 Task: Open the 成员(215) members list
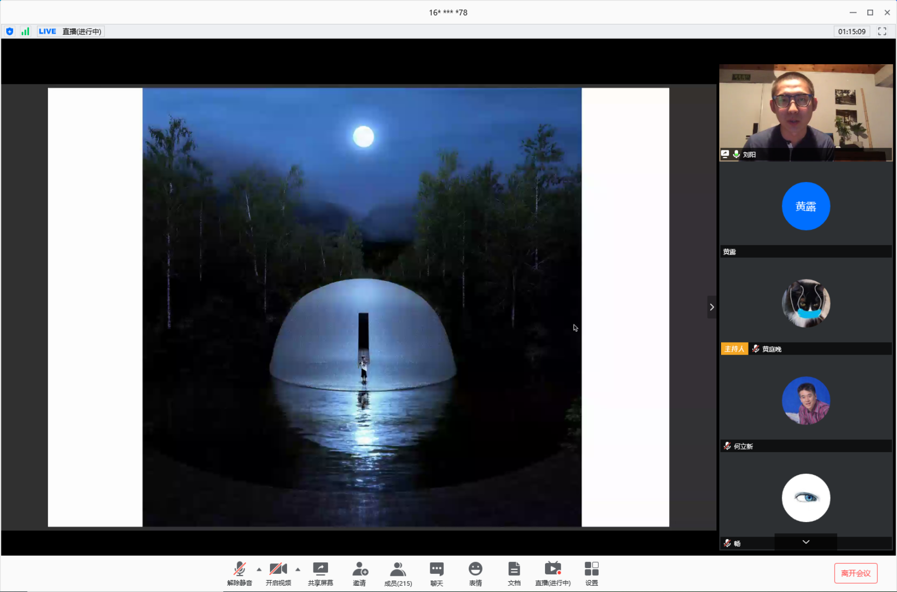398,573
